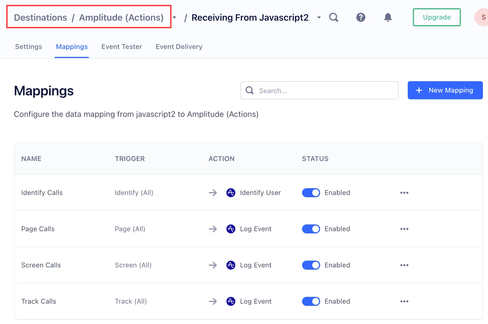Click Enabled label in Identify Calls row
Viewport: 488px width, 324px height.
click(337, 193)
